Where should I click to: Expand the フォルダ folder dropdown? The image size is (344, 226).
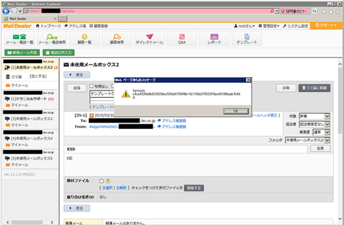point(327,140)
